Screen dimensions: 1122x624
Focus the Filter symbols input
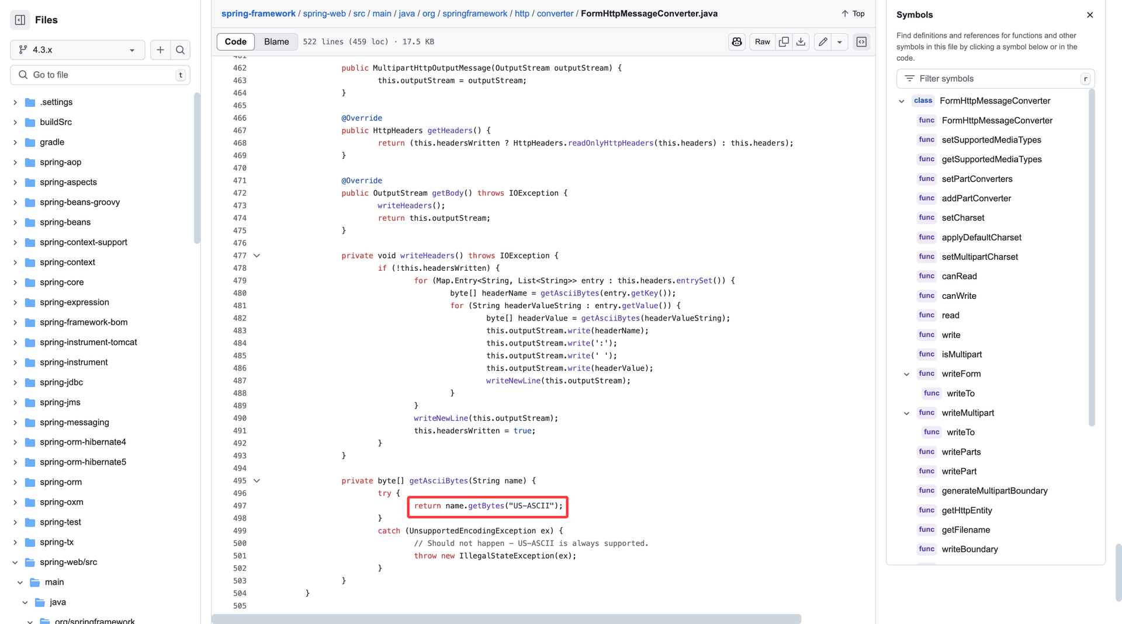pos(995,78)
